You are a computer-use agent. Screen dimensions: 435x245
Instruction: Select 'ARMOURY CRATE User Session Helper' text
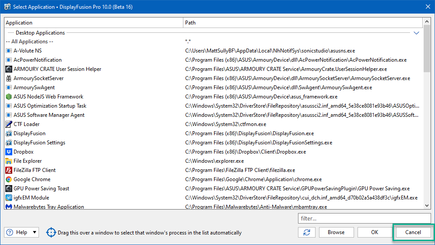click(x=57, y=69)
